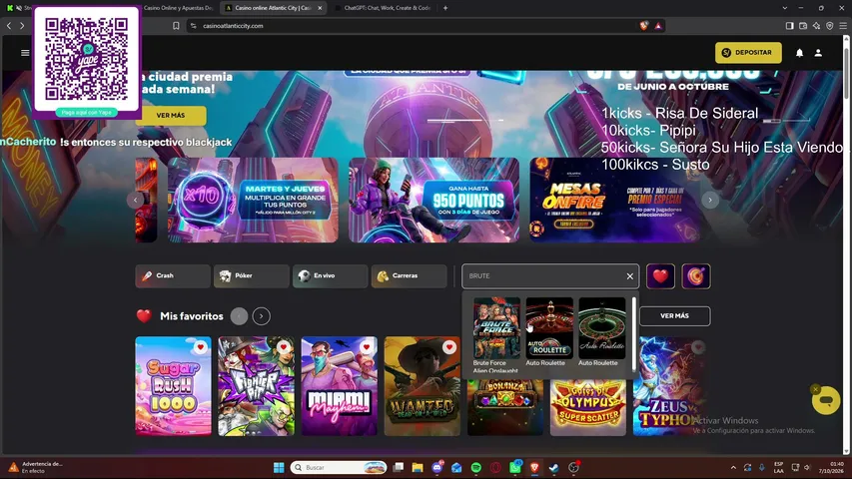Select the Carreras category
Screen dimensions: 852x479
point(409,275)
